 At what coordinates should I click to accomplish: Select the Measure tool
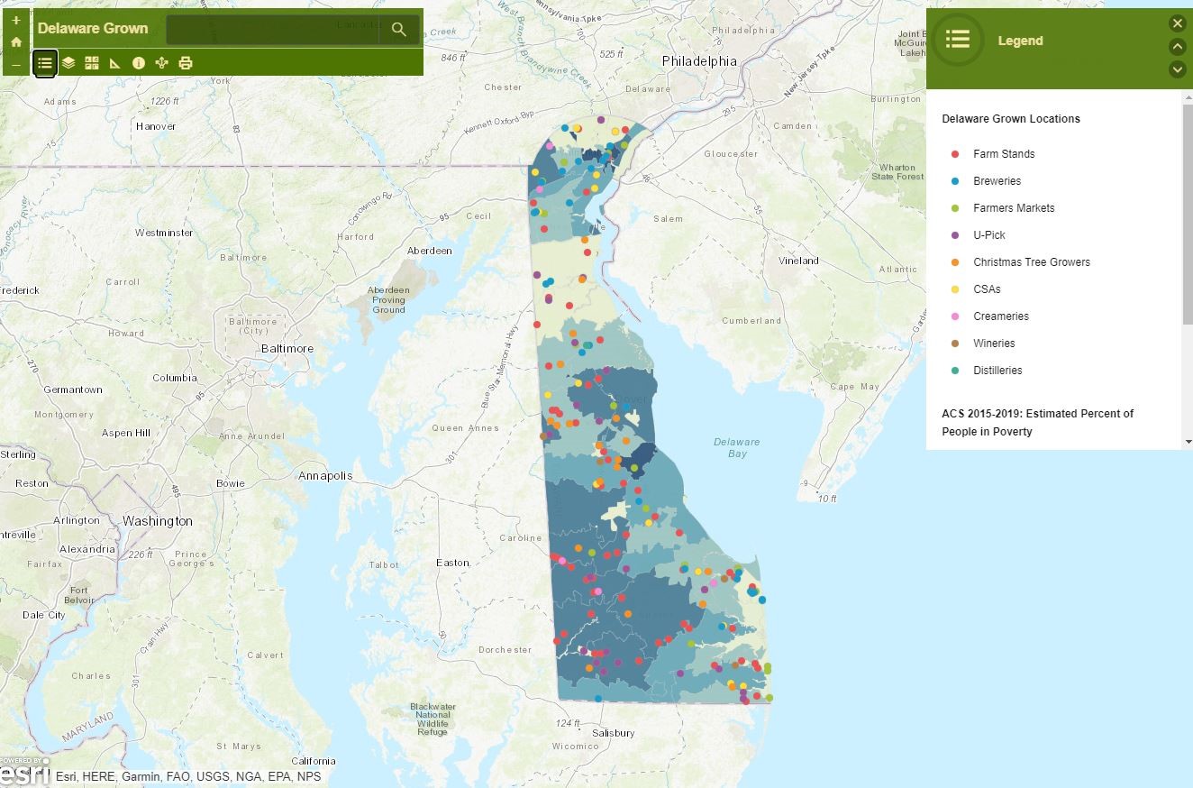coord(115,63)
